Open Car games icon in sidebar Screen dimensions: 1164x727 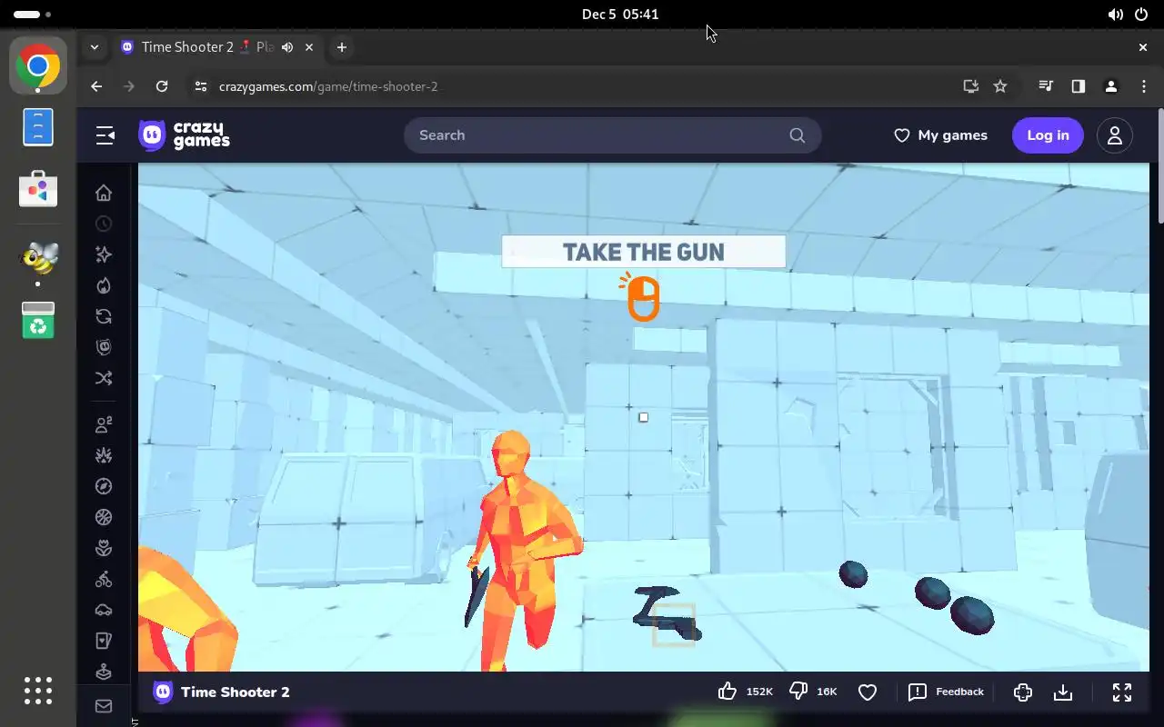[104, 610]
